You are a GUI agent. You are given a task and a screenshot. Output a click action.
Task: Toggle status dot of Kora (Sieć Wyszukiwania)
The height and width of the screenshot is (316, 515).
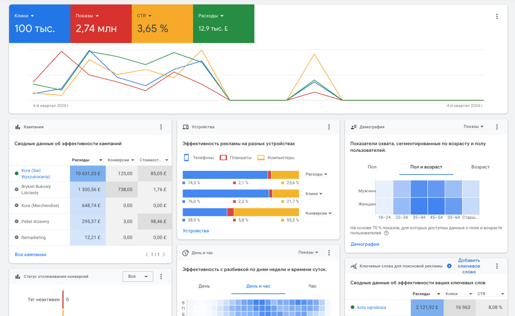tap(17, 173)
